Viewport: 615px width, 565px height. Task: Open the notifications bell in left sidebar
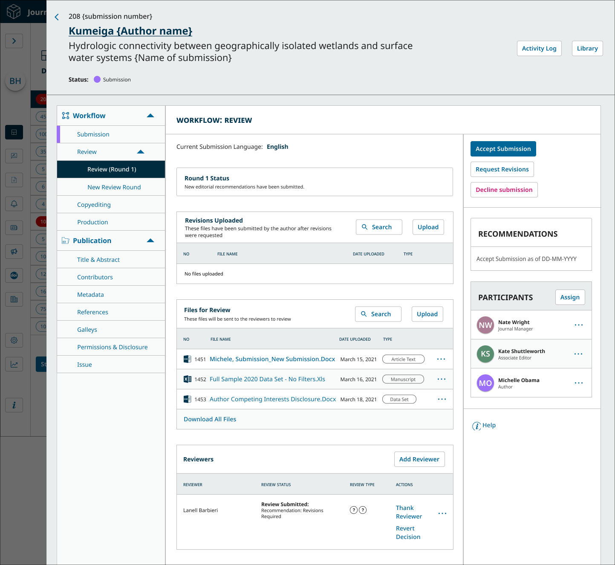point(14,204)
